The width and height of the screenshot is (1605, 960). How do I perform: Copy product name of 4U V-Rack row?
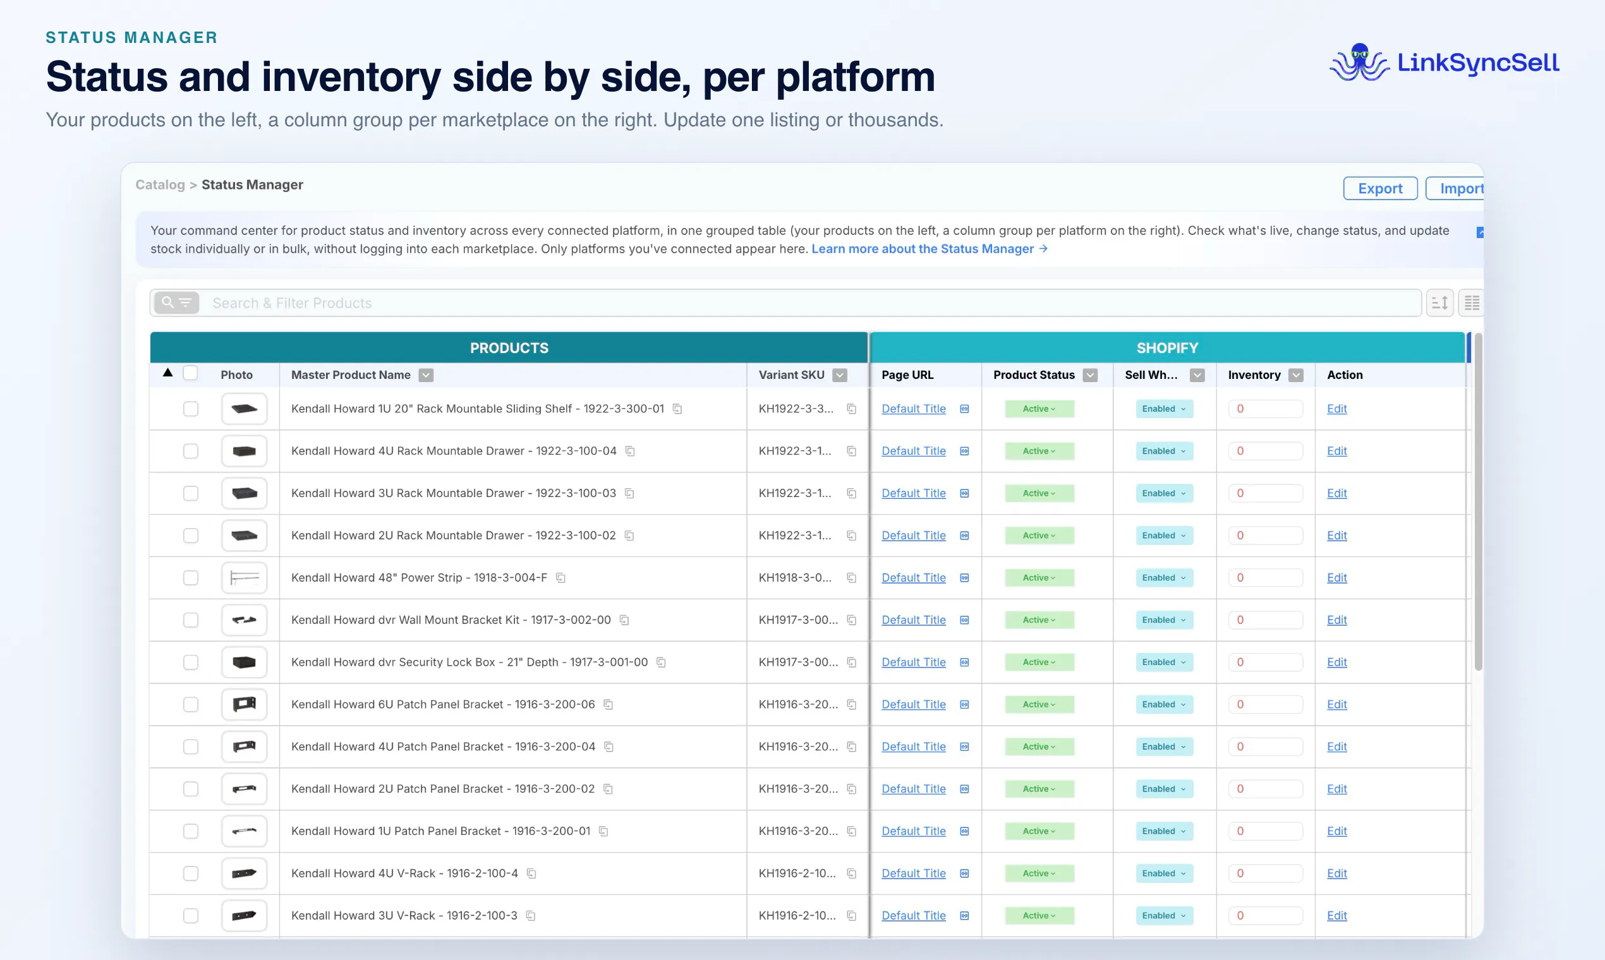pyautogui.click(x=531, y=873)
